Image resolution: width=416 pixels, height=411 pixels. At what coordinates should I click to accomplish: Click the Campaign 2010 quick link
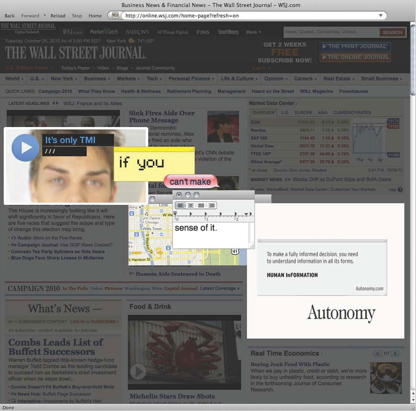coord(55,91)
